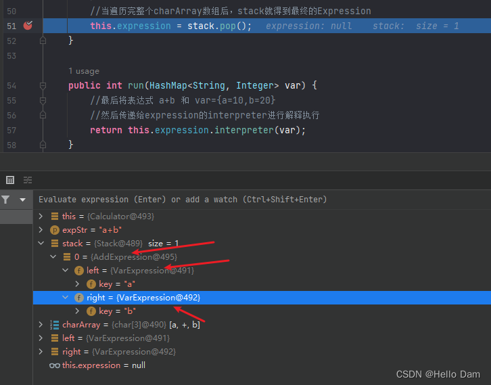This screenshot has height=385, width=491.
Task: Click the field icon beside key = "a"
Action: click(x=91, y=284)
